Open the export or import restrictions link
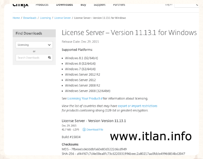The width and height of the screenshot is (203, 159). click(138, 106)
